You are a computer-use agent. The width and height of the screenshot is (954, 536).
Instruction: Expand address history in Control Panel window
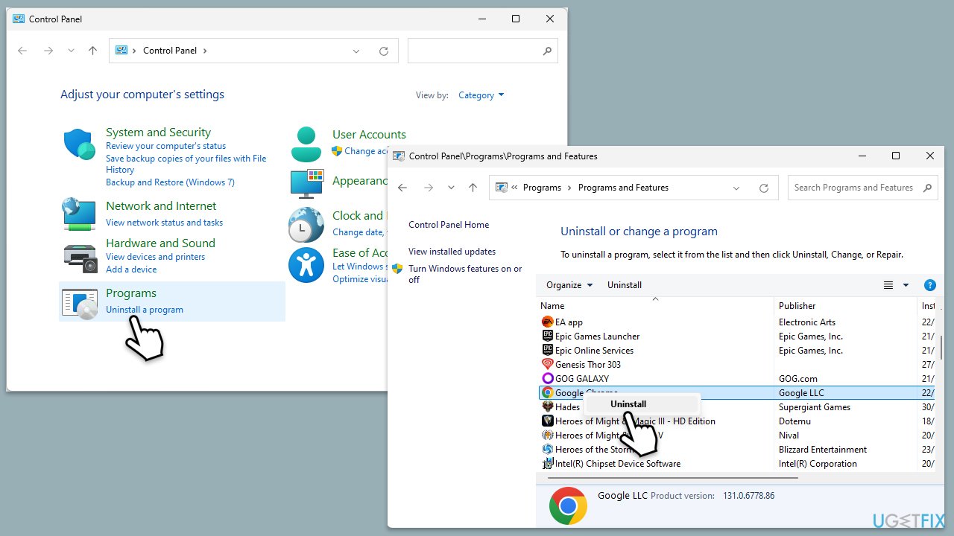[356, 51]
